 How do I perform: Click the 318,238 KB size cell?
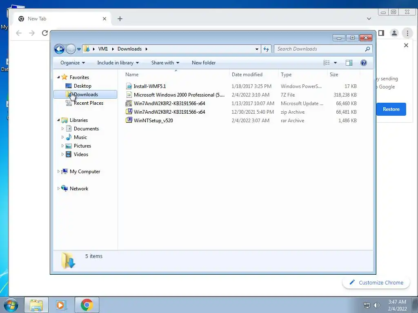[x=345, y=95]
